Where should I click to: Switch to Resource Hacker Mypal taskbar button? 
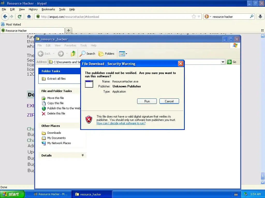coord(51,194)
